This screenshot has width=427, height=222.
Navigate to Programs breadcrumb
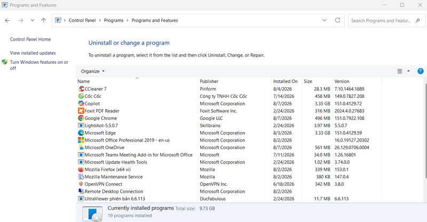click(114, 20)
